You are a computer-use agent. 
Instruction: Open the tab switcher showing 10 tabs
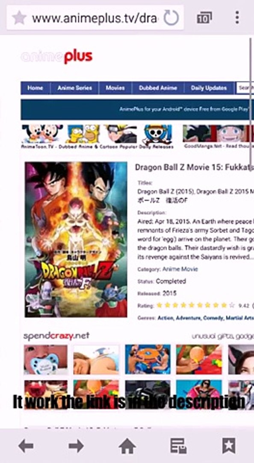click(x=204, y=18)
